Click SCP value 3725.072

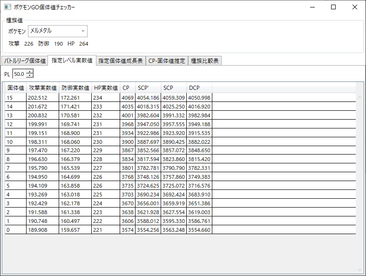[174, 186]
